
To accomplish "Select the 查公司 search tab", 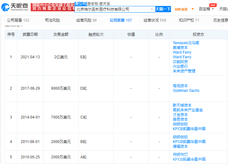I will point(81,4).
